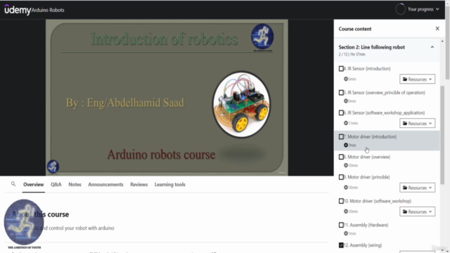
Task: Check lecture 5 IR Sensor overview checkbox
Action: click(x=341, y=93)
